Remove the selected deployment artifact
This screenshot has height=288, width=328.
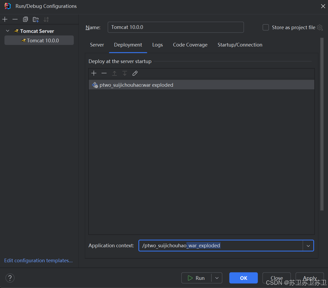tap(104, 73)
